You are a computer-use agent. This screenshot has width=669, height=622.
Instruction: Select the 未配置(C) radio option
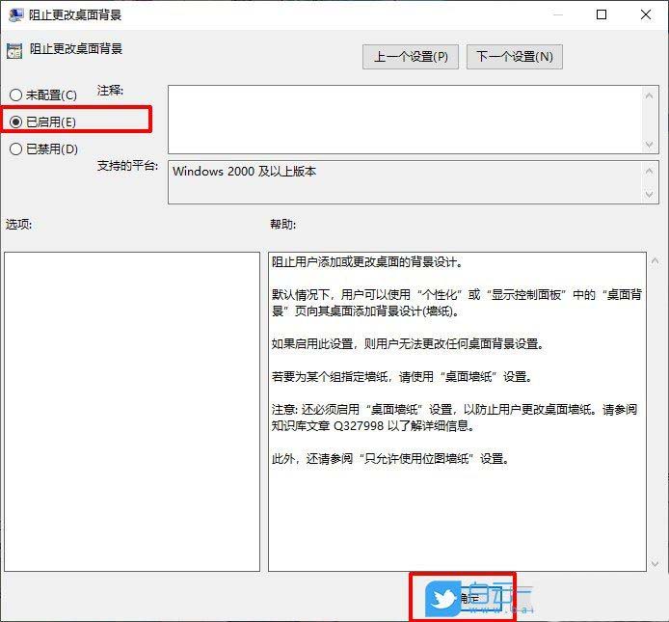pyautogui.click(x=15, y=95)
